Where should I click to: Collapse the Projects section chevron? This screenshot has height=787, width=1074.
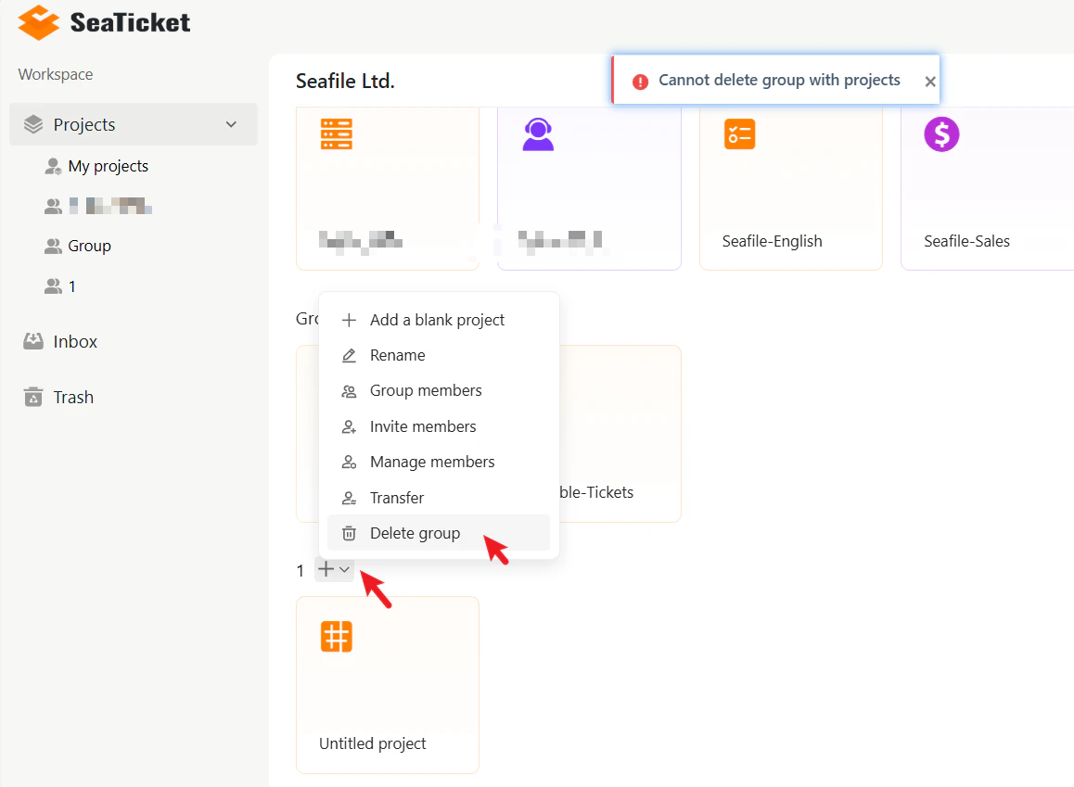[232, 124]
